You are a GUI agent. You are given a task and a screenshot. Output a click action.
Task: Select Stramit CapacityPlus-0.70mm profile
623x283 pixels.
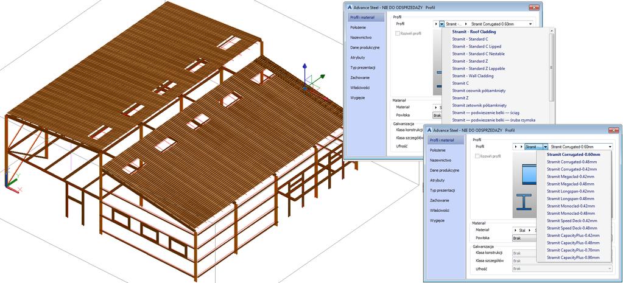click(573, 250)
